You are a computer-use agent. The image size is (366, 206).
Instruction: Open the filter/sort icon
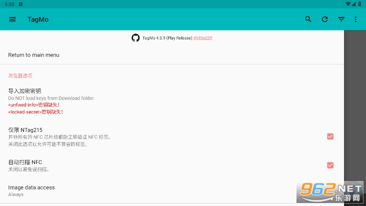click(x=341, y=19)
